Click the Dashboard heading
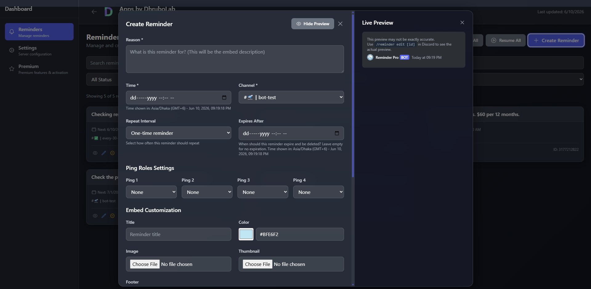Image resolution: width=591 pixels, height=289 pixels. [x=18, y=9]
